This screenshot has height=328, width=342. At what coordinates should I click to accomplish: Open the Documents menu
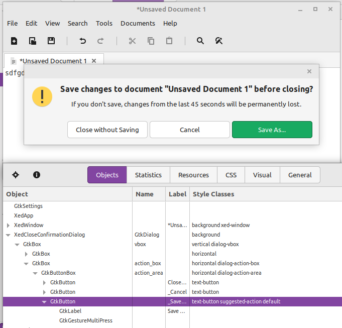[x=138, y=23]
